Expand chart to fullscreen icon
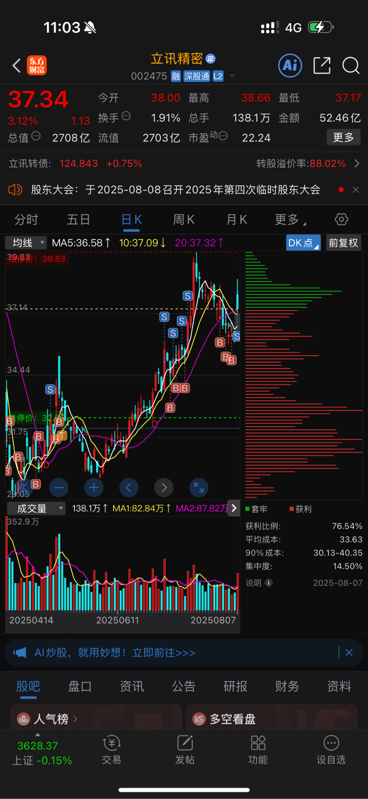This screenshot has width=368, height=799. (199, 488)
